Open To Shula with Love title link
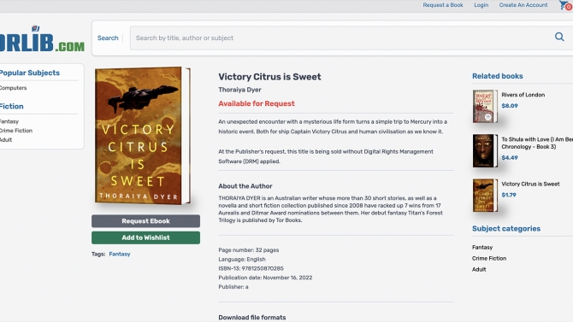573x322 pixels. tap(537, 143)
